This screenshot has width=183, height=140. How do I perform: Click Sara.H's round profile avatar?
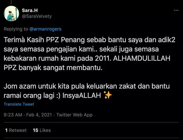(11, 14)
